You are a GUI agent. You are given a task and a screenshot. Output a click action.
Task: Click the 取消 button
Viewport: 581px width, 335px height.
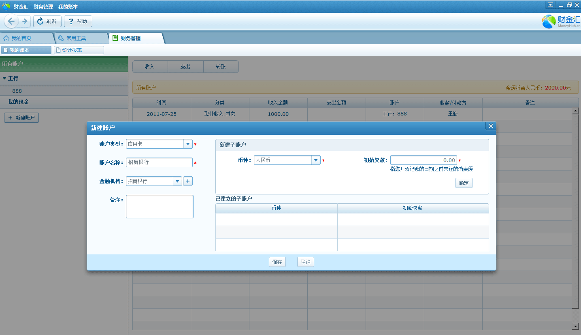pos(306,262)
